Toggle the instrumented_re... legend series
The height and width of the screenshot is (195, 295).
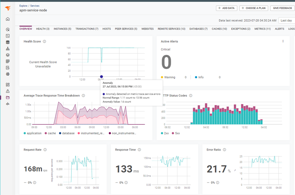[91, 133]
